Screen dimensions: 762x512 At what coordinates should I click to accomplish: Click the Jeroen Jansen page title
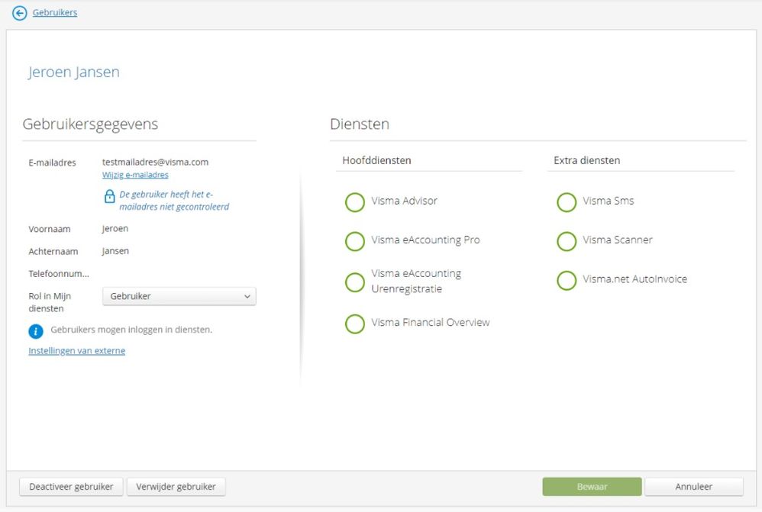pos(74,72)
